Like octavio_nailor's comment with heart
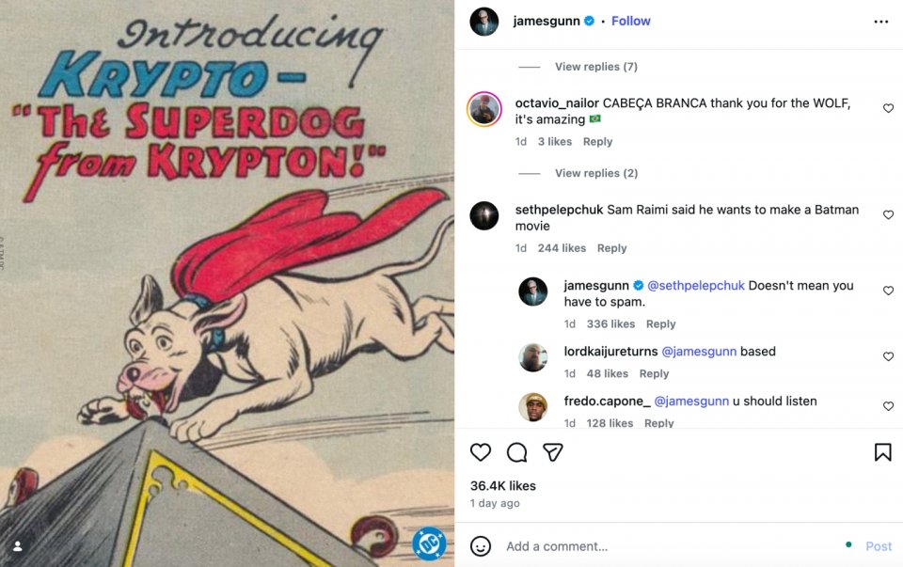The height and width of the screenshot is (567, 903). [888, 109]
